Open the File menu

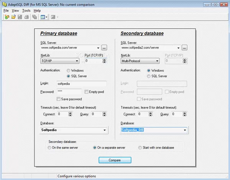coord(6,11)
